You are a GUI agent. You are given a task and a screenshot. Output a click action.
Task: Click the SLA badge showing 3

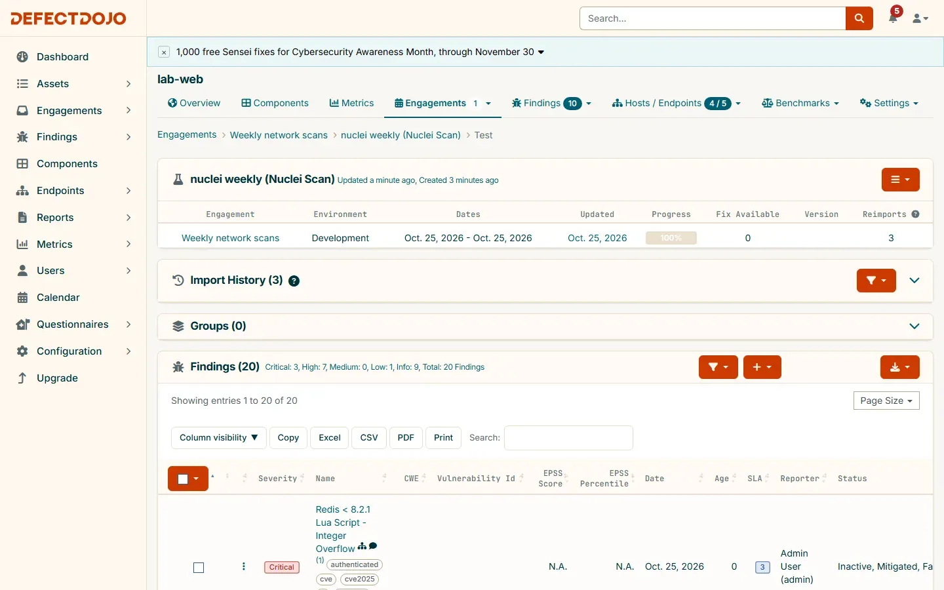point(762,567)
